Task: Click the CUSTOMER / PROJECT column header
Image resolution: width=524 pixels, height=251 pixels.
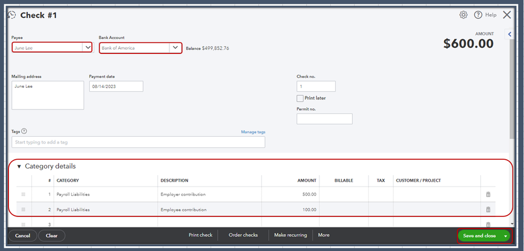Action: pyautogui.click(x=418, y=180)
